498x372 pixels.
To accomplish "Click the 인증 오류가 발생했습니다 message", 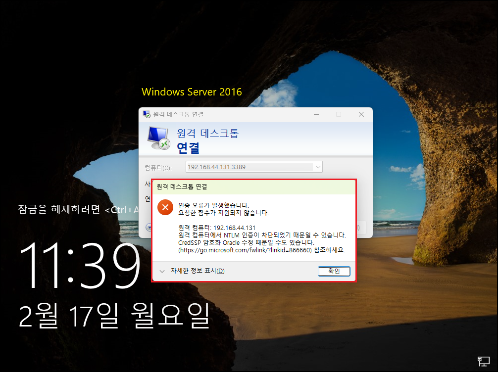I will (214, 205).
